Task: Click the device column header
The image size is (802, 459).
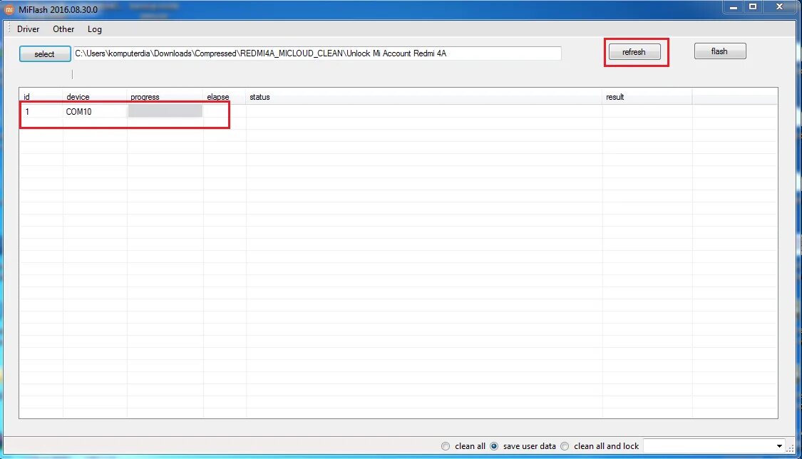Action: pyautogui.click(x=78, y=96)
